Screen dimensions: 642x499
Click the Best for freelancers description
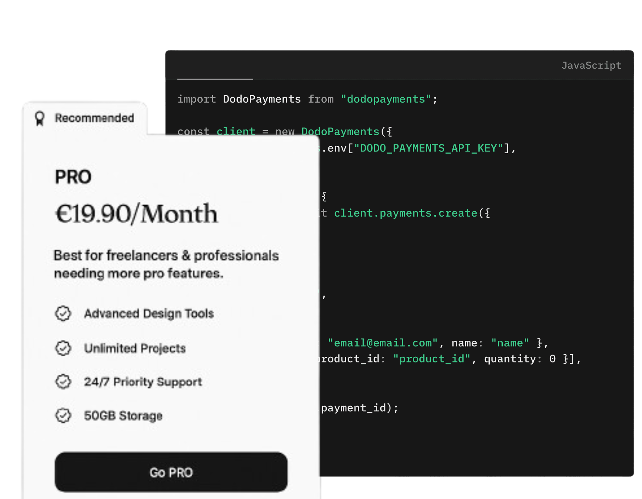(x=166, y=264)
